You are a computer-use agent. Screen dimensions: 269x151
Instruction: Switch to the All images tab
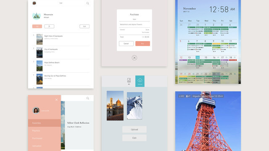129,81
